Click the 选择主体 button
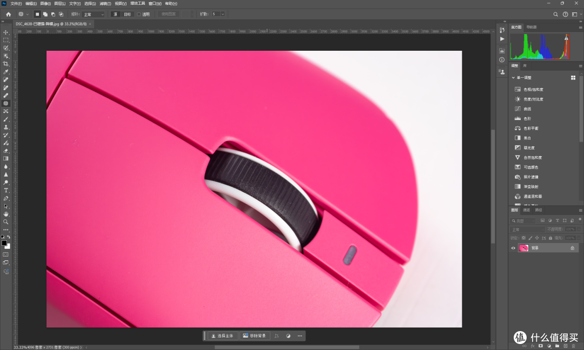The image size is (584, 350). 222,336
